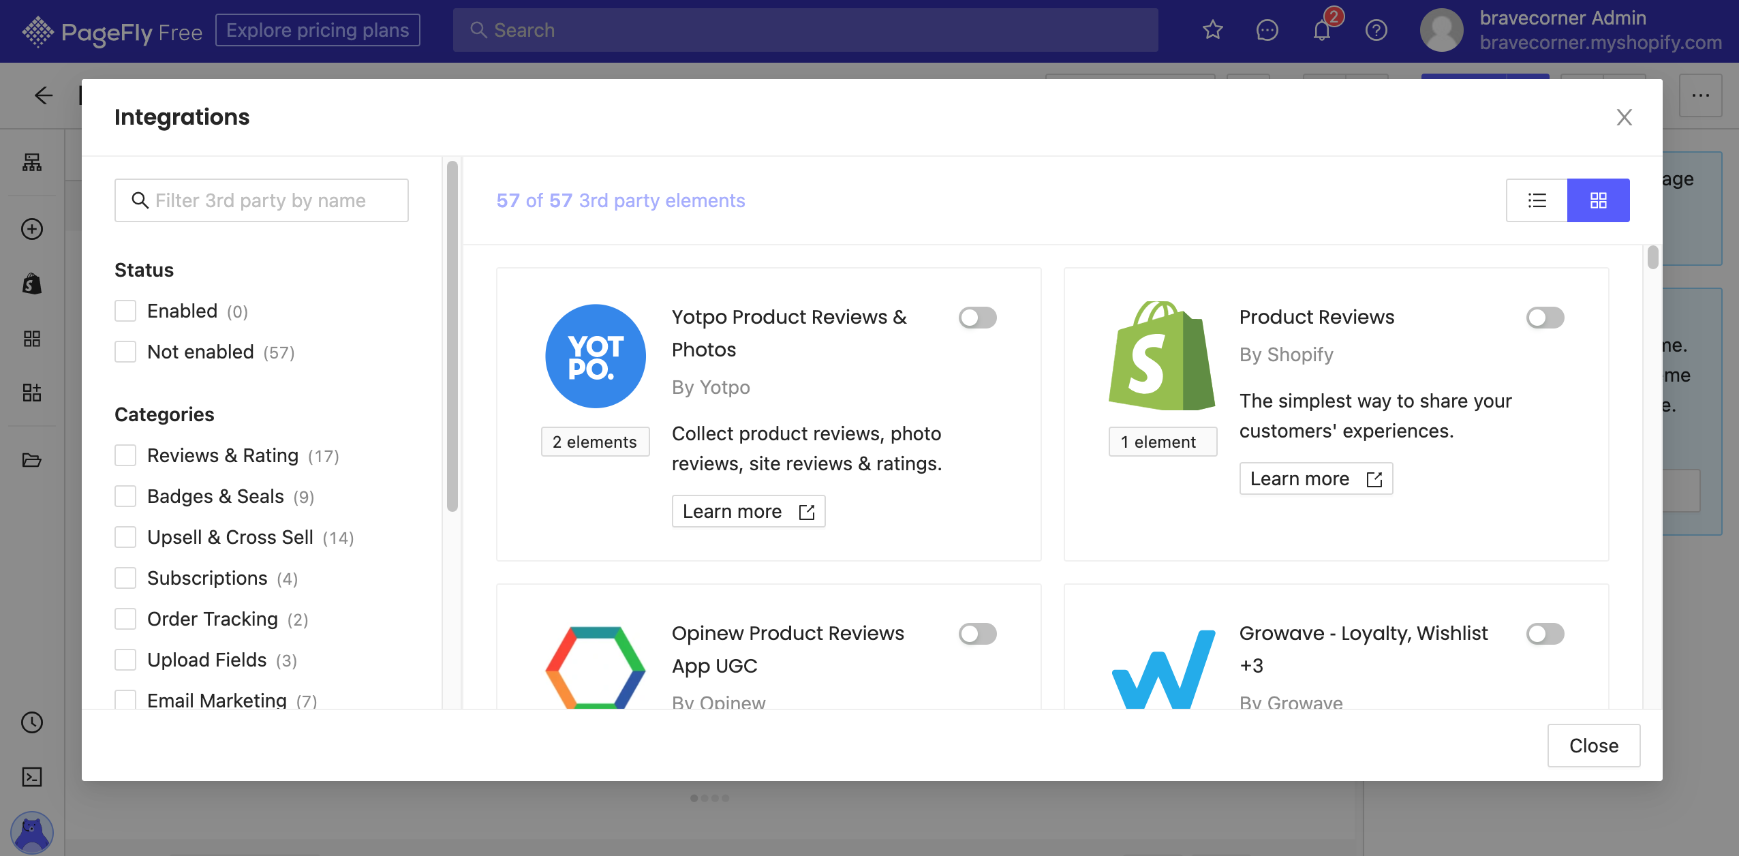The width and height of the screenshot is (1739, 856).
Task: Check the Upload Fields category
Action: (x=125, y=660)
